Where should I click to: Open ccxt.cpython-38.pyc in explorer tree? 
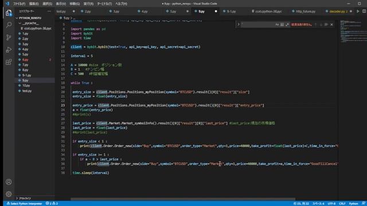[37, 28]
